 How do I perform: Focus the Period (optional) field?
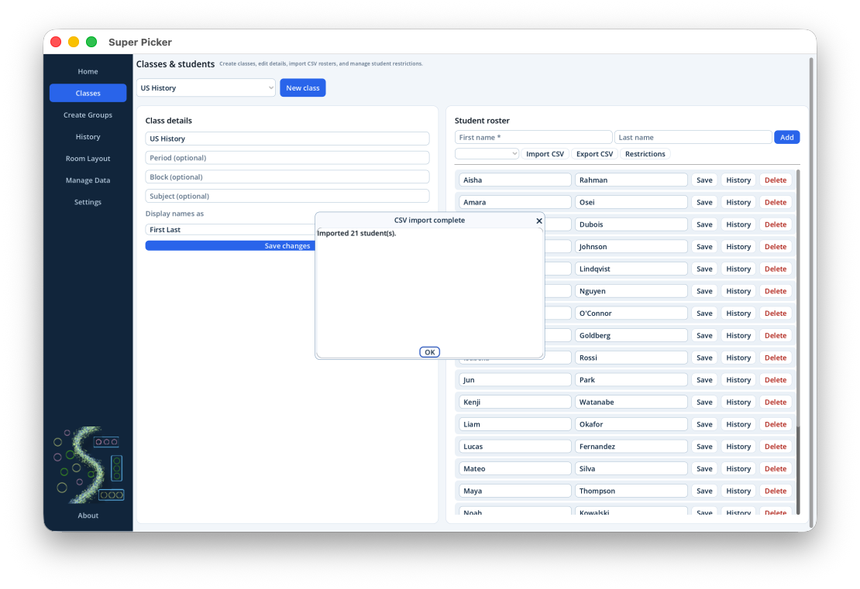(x=287, y=158)
